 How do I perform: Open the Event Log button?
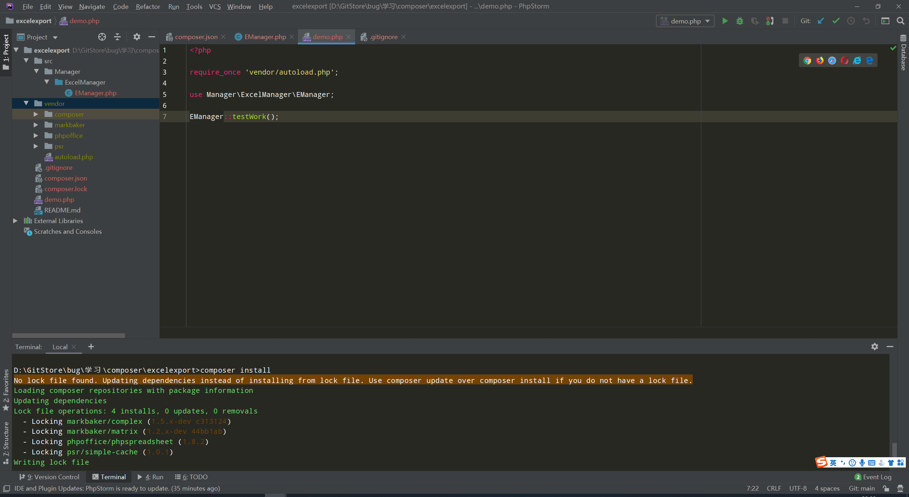(873, 477)
